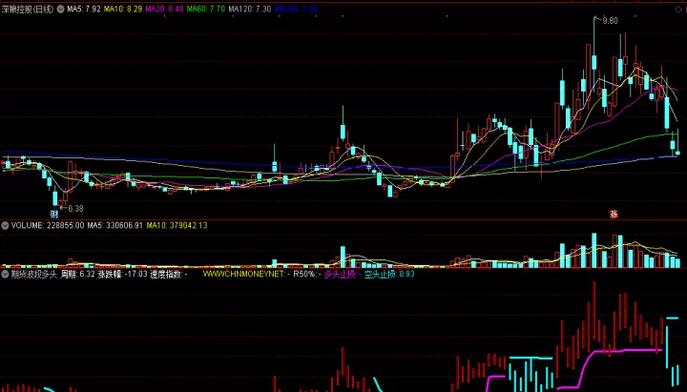
Task: Click the magenta 多头止损 label
Action: tap(343, 274)
